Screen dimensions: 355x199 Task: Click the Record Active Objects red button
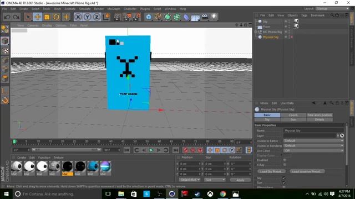pos(185,150)
